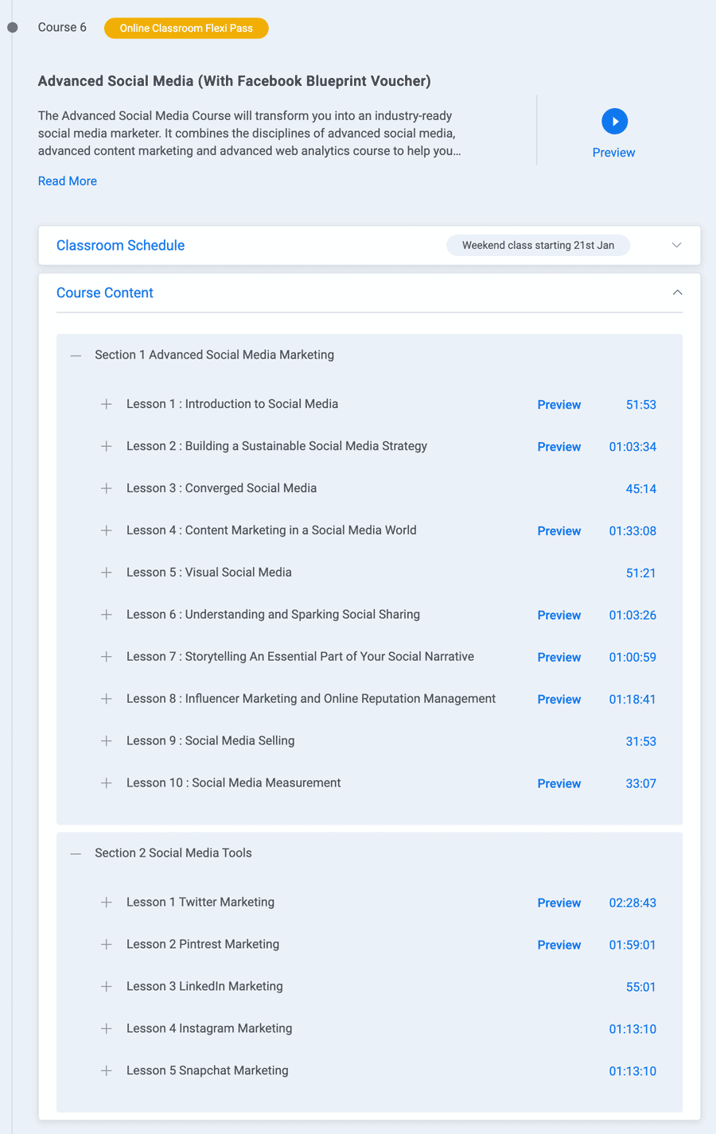Screen dimensions: 716x1134
Task: Click the 45:14 duration value
Action: pos(640,489)
